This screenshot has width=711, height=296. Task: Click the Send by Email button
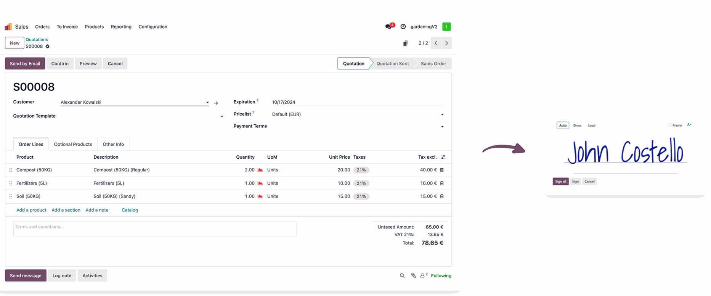click(x=25, y=64)
